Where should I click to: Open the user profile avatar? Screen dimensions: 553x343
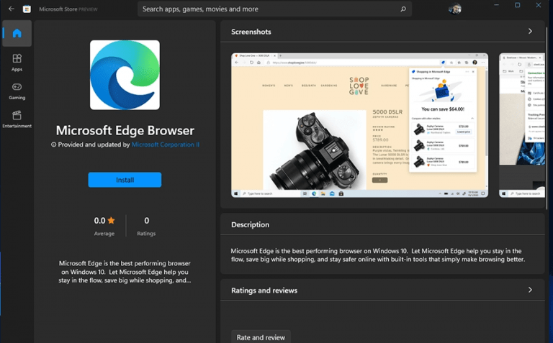coord(455,9)
